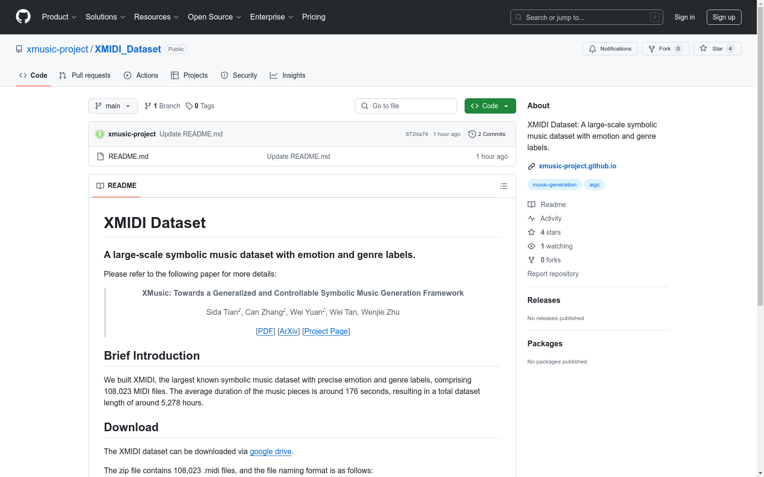Viewport: 764px width, 477px height.
Task: Click the repository icon beside xmusic-project
Action: click(19, 49)
